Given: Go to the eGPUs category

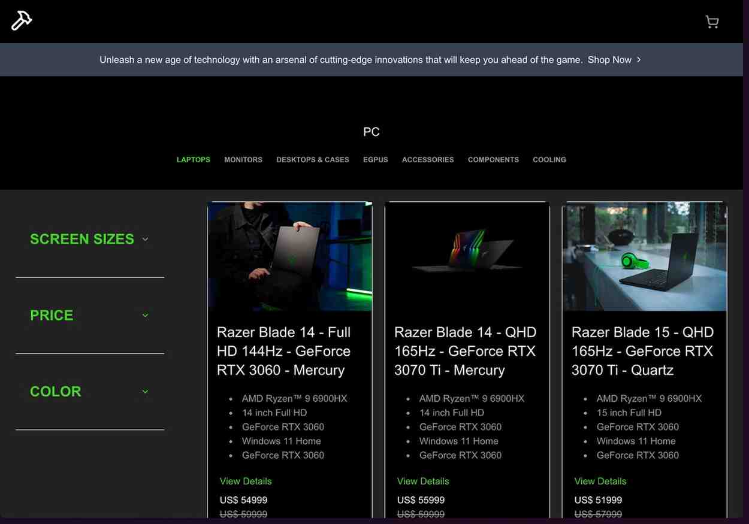Looking at the screenshot, I should tap(376, 160).
